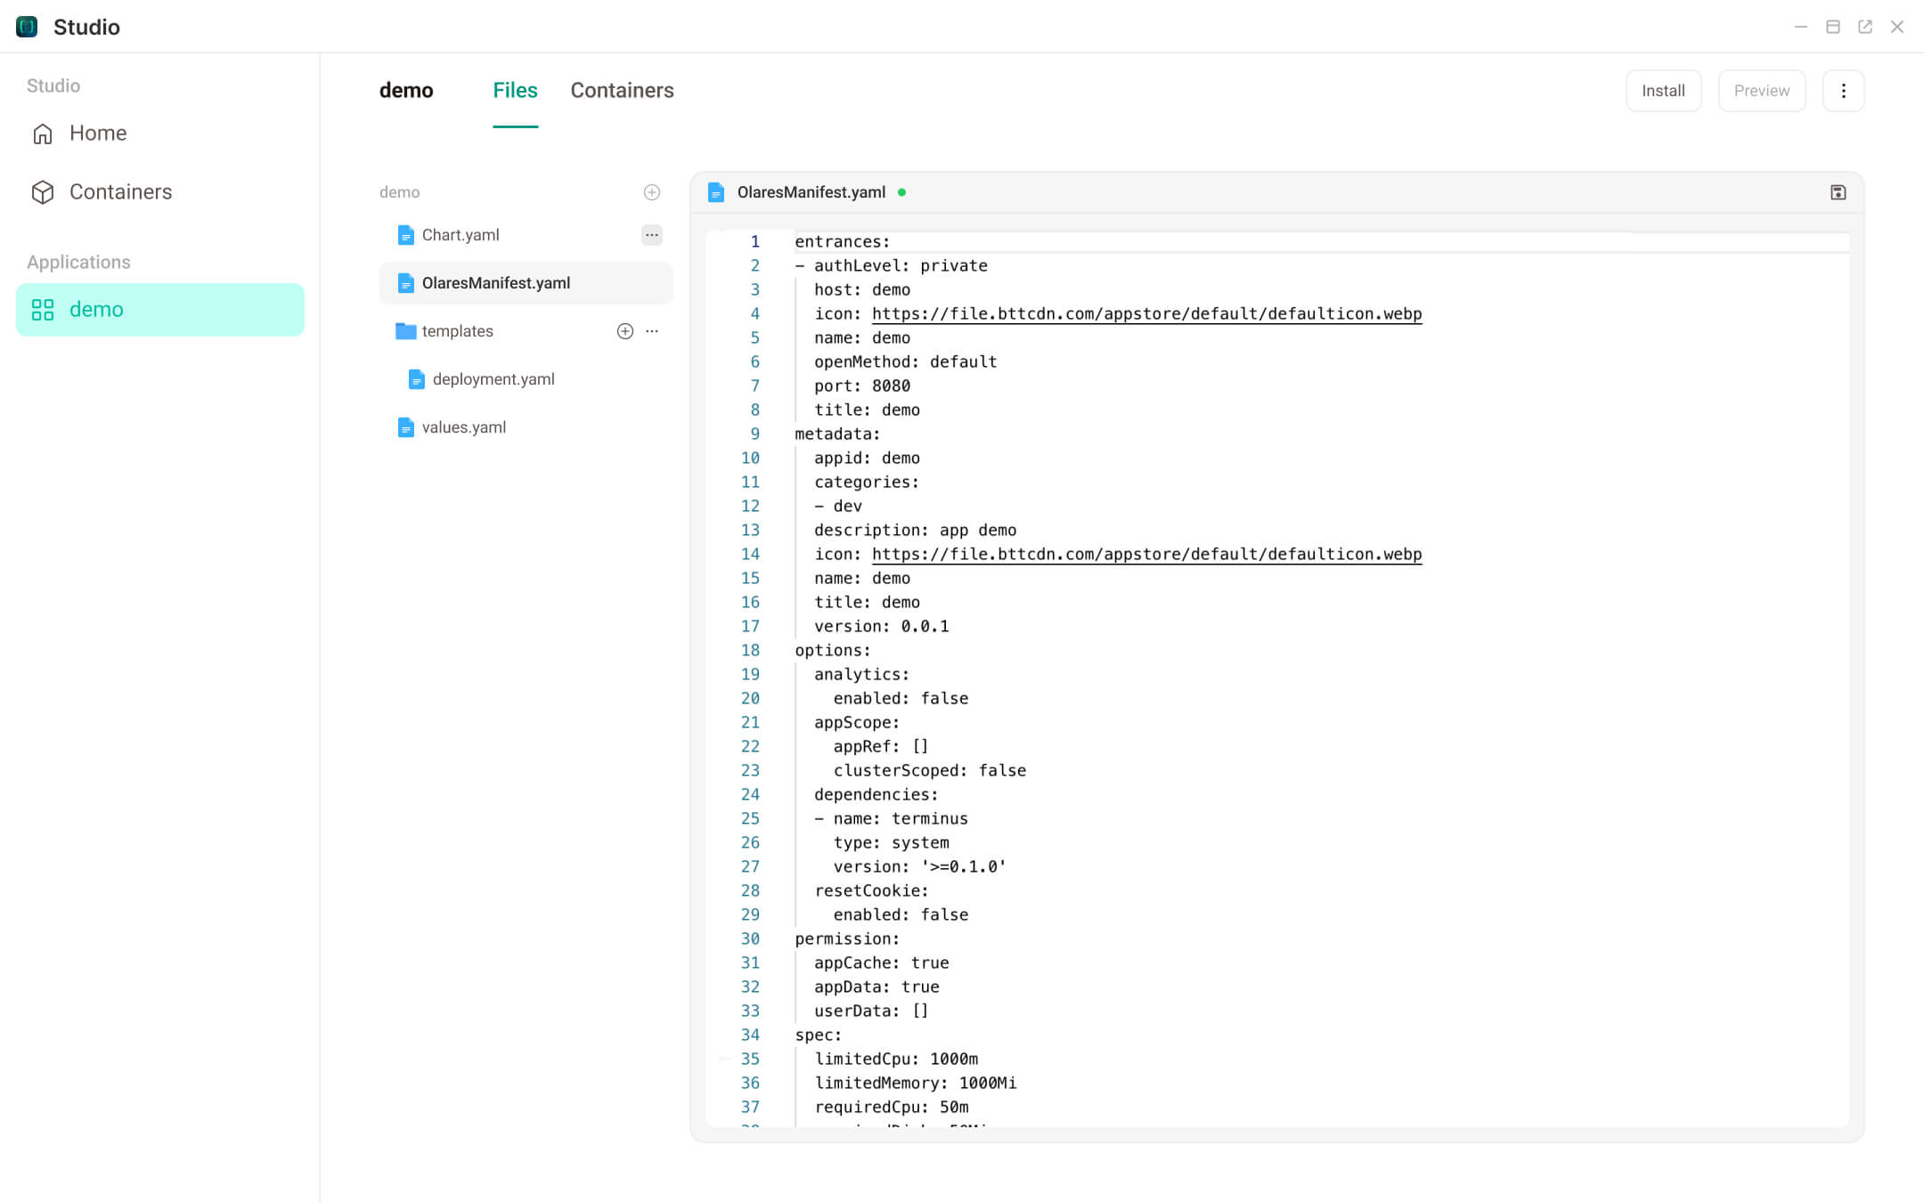Image resolution: width=1924 pixels, height=1202 pixels.
Task: Click the Install button
Action: pos(1663,90)
